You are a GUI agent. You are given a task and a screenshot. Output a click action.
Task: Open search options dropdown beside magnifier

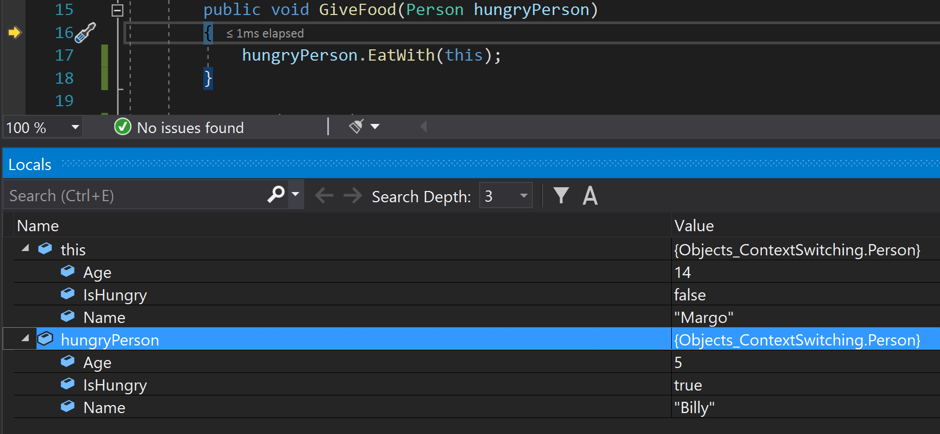pos(295,195)
